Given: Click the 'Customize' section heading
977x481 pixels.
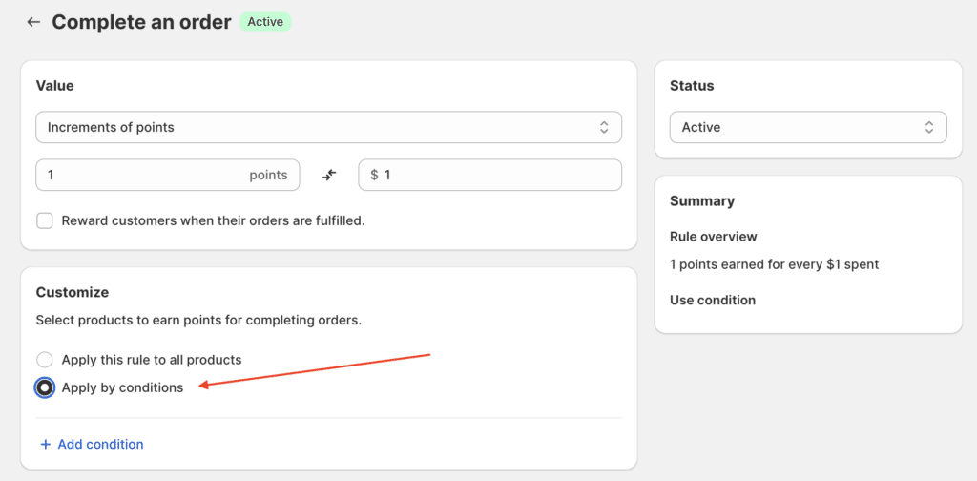Looking at the screenshot, I should pyautogui.click(x=73, y=292).
